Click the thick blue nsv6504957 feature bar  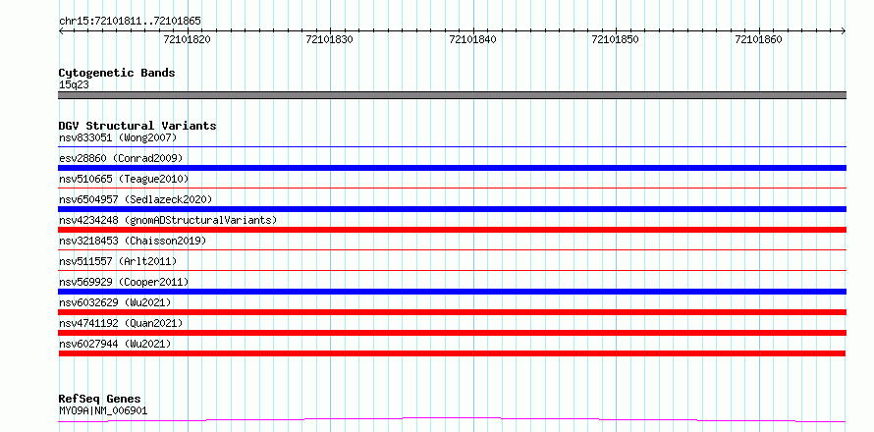[x=452, y=209]
